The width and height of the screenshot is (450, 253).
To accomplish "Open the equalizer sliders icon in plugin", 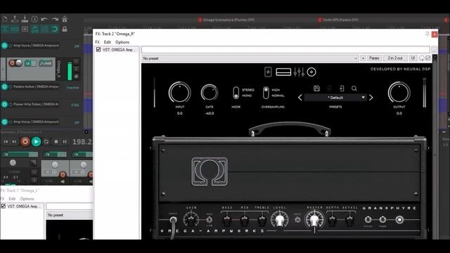I will 299,72.
